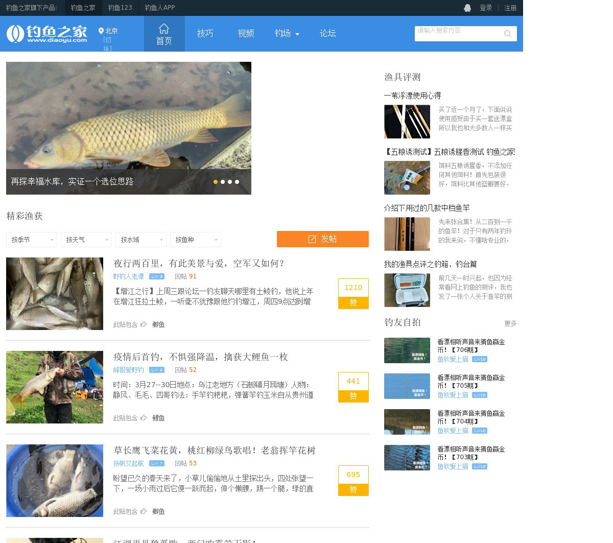Go to the 论坛 navigation tab

pyautogui.click(x=327, y=34)
